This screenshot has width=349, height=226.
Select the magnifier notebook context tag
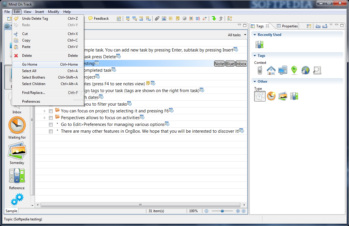[x=317, y=70]
